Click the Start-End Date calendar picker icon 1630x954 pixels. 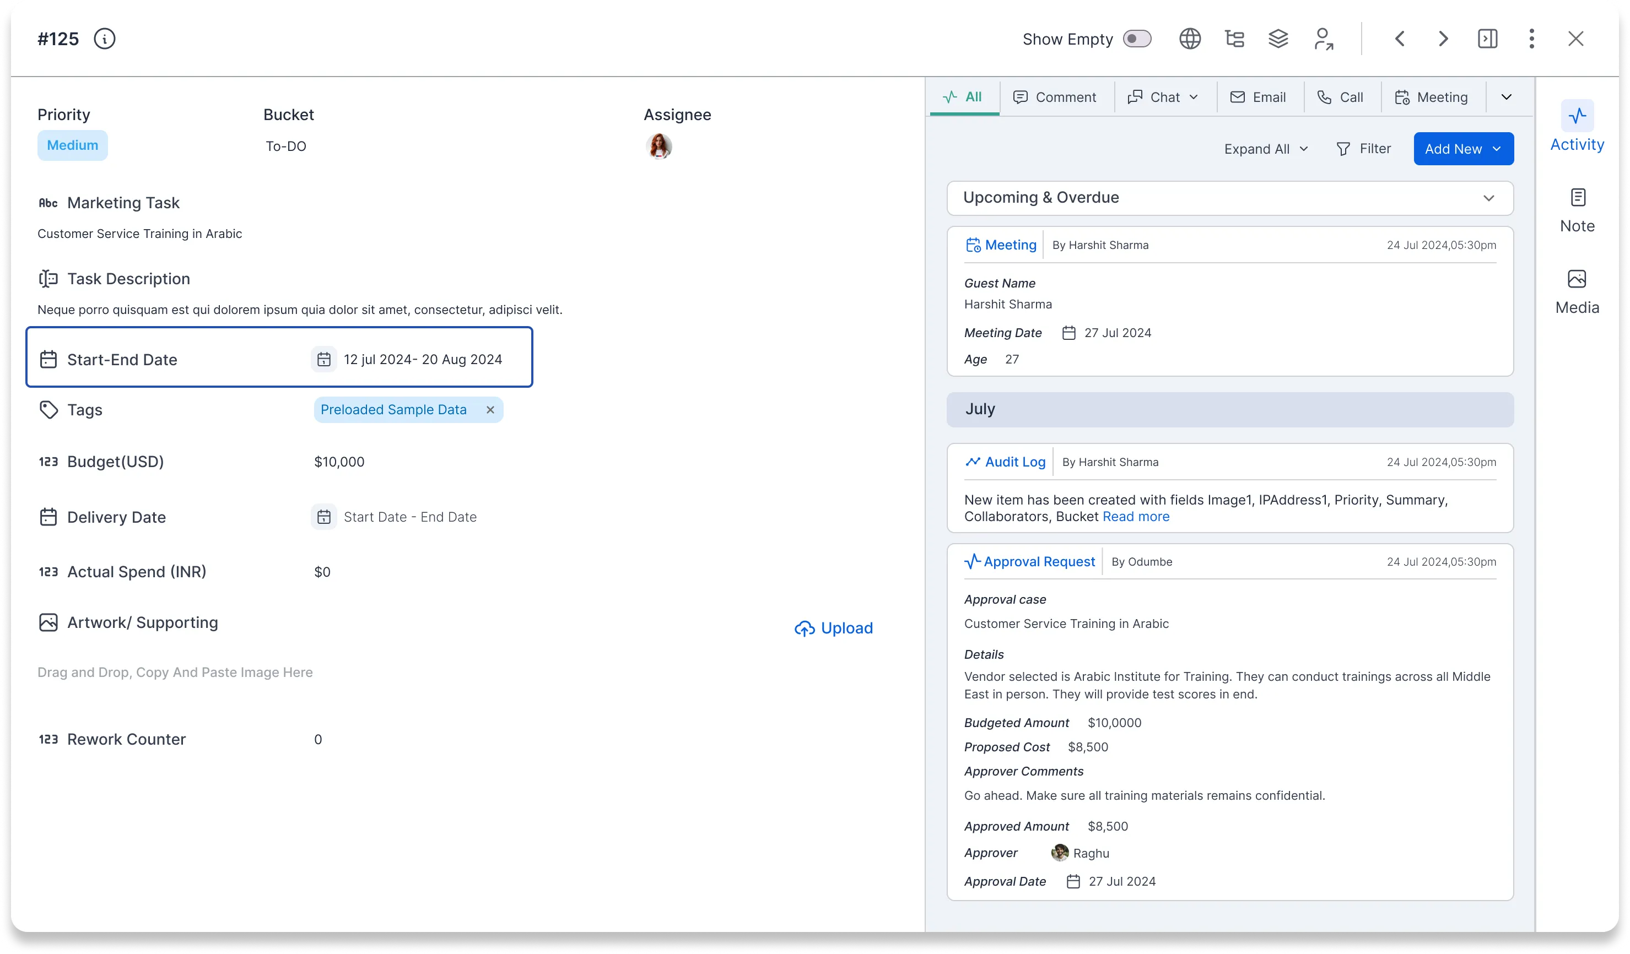coord(323,359)
